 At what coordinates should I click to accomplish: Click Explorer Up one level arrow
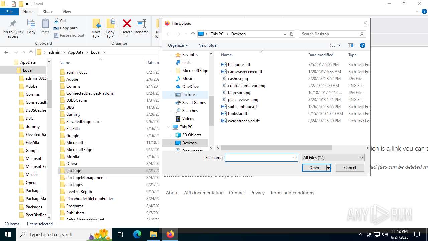(x=31, y=52)
